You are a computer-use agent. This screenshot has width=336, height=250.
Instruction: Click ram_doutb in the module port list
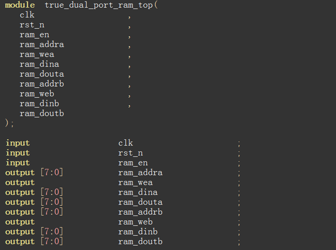tap(42, 114)
